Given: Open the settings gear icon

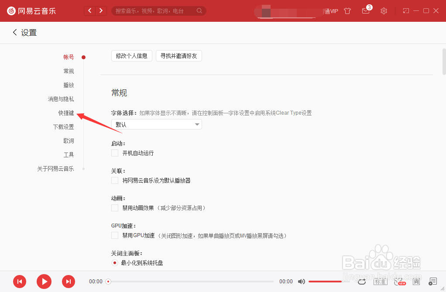Looking at the screenshot, I should point(384,11).
